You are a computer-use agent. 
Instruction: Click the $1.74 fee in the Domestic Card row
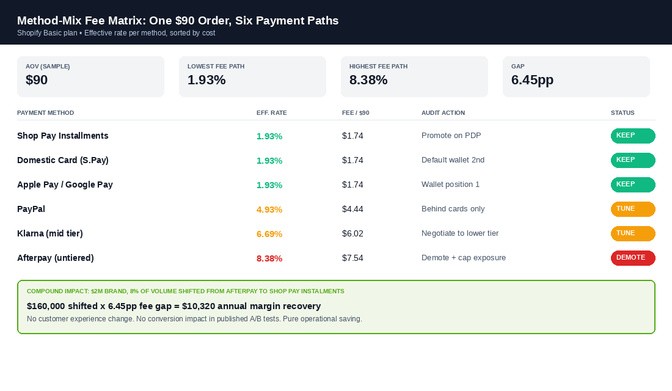352,160
